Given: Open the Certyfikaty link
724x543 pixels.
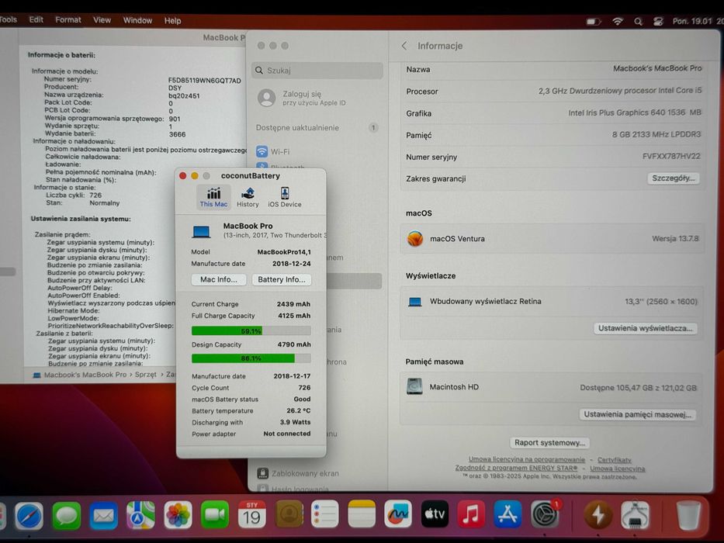Looking at the screenshot, I should 614,460.
